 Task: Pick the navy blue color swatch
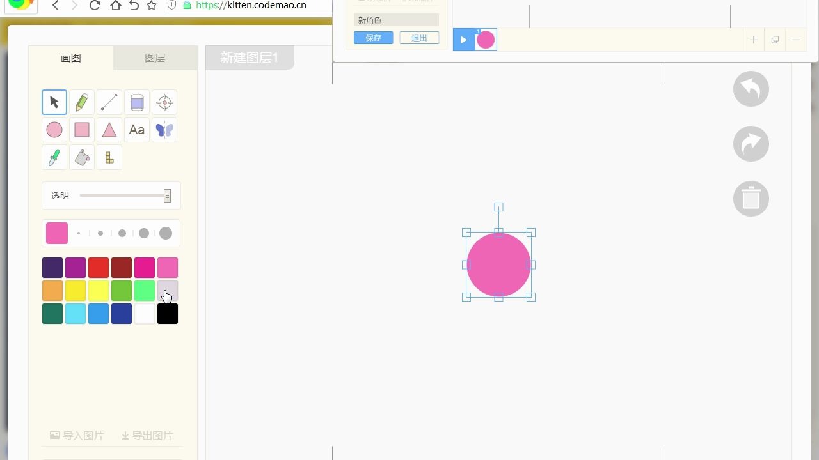(x=122, y=314)
